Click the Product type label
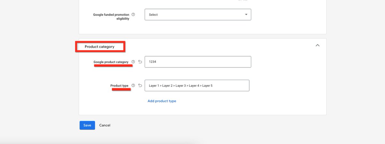 (119, 85)
